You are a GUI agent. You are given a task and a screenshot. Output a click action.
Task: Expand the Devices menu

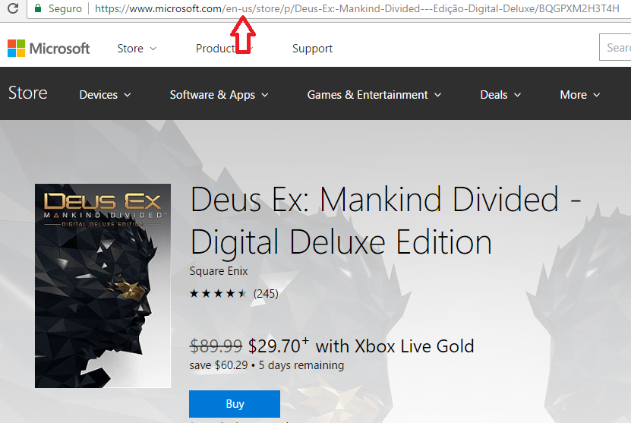pos(105,95)
